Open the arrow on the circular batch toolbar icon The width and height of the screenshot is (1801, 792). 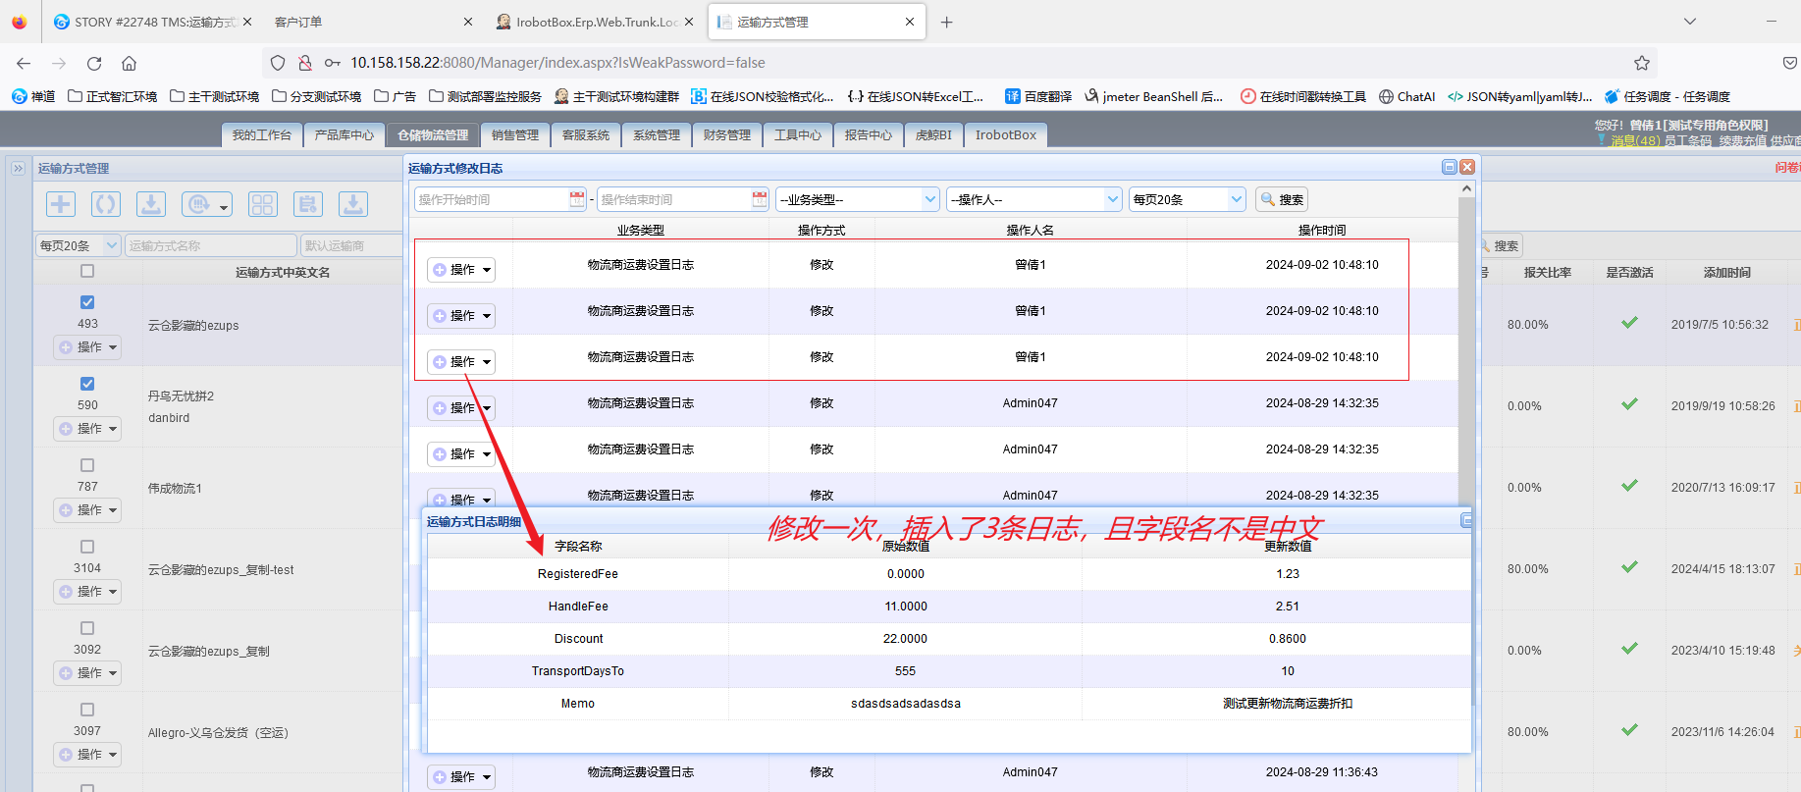(225, 206)
